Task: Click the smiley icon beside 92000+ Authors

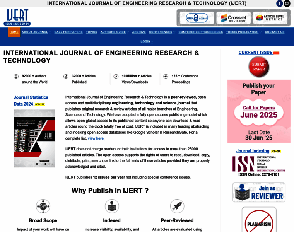Action: (16, 77)
